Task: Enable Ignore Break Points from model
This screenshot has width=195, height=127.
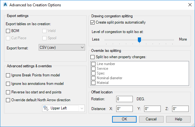Action: point(8,75)
